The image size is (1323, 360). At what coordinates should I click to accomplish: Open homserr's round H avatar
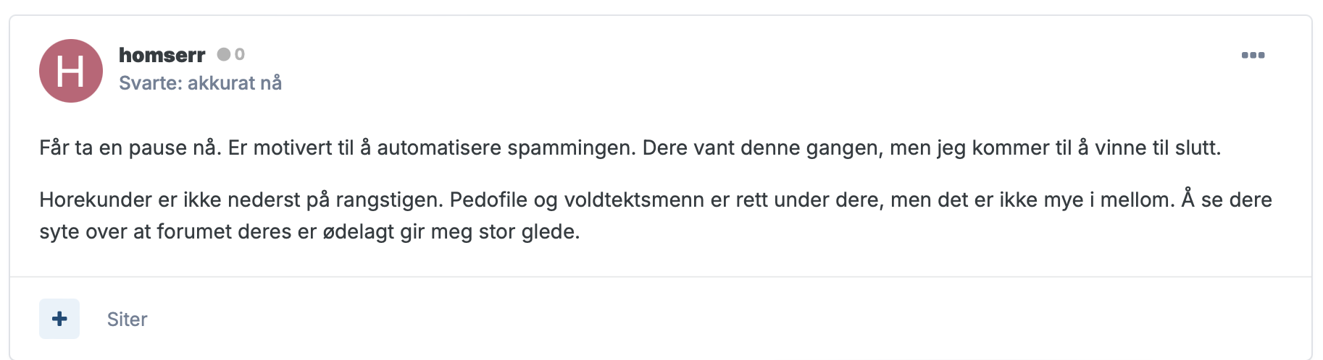[71, 71]
